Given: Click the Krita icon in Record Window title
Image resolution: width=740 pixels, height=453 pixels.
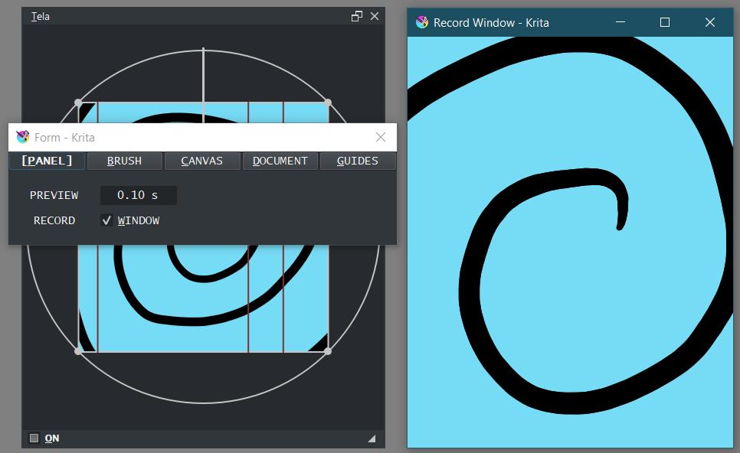Looking at the screenshot, I should 422,22.
